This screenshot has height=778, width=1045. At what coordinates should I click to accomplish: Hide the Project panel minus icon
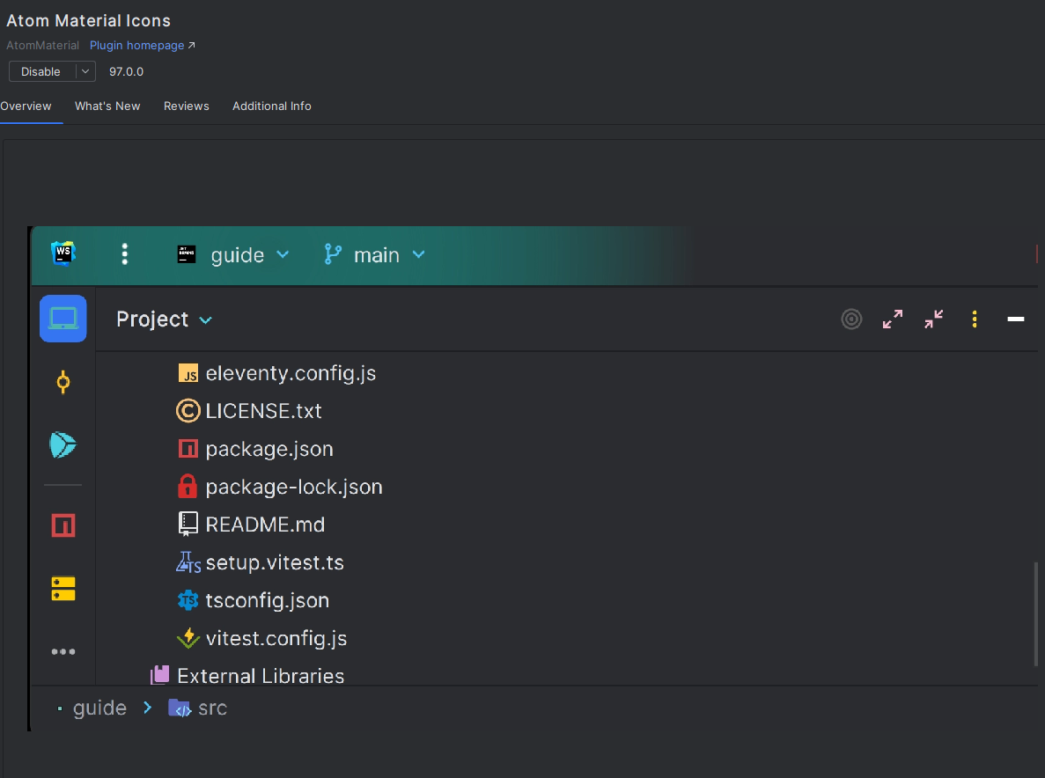[x=1016, y=319]
